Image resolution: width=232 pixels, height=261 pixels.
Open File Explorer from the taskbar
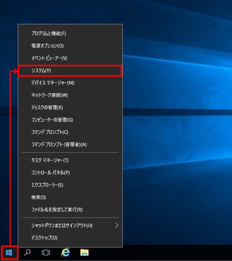pos(85,253)
